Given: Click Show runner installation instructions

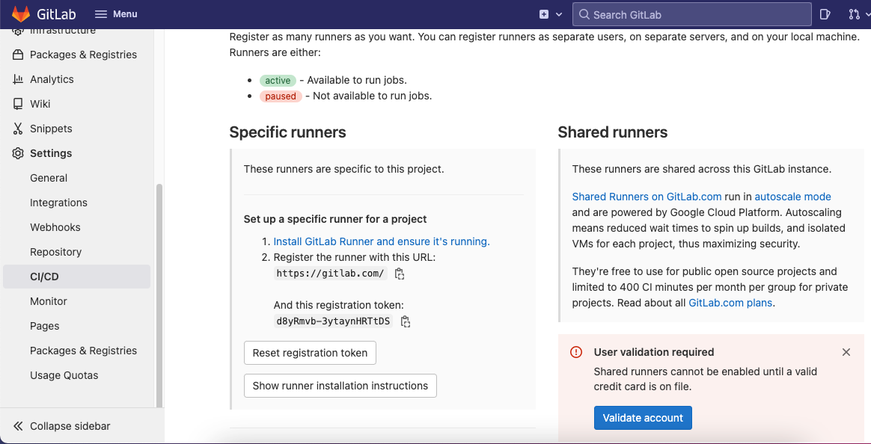Looking at the screenshot, I should point(340,386).
